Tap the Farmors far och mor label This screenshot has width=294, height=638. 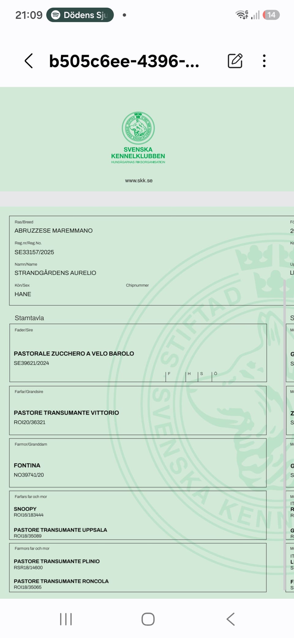32,548
